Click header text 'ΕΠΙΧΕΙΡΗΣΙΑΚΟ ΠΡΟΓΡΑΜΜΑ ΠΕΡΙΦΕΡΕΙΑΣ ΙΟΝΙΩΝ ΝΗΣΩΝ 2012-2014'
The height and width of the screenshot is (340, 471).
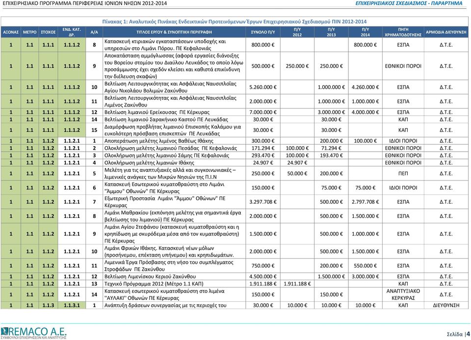pyautogui.click(x=85, y=3)
